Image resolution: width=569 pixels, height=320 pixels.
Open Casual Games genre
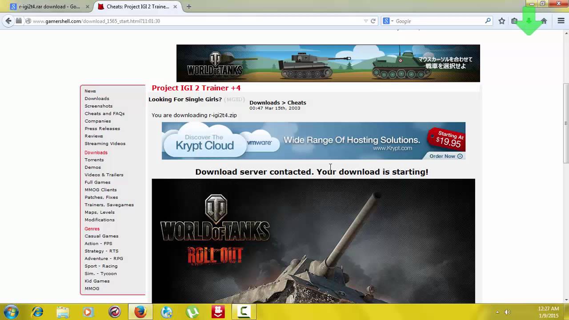[x=101, y=236]
